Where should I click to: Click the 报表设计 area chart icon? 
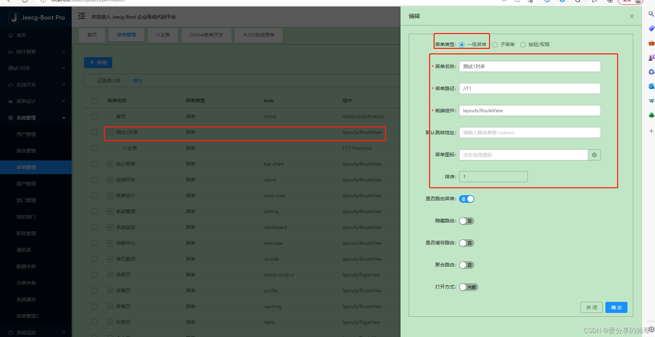tap(11, 101)
